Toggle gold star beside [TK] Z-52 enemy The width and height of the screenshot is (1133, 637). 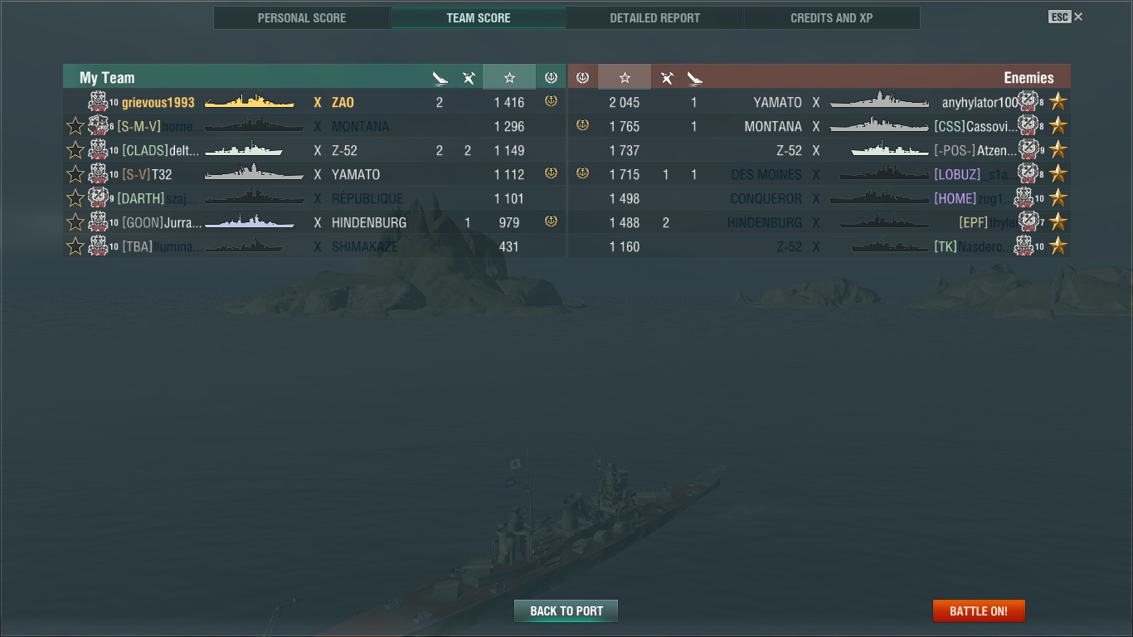[x=1058, y=246]
